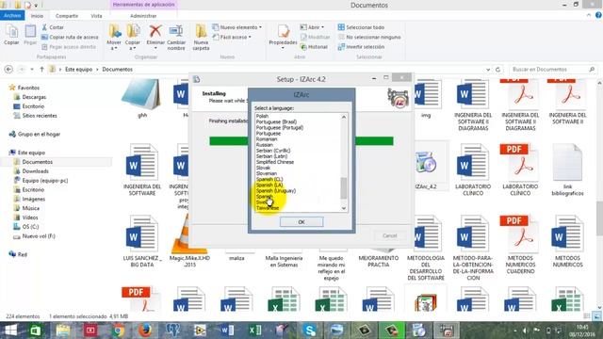The image size is (603, 339).
Task: Open Firefox from the taskbar
Action: [145, 331]
